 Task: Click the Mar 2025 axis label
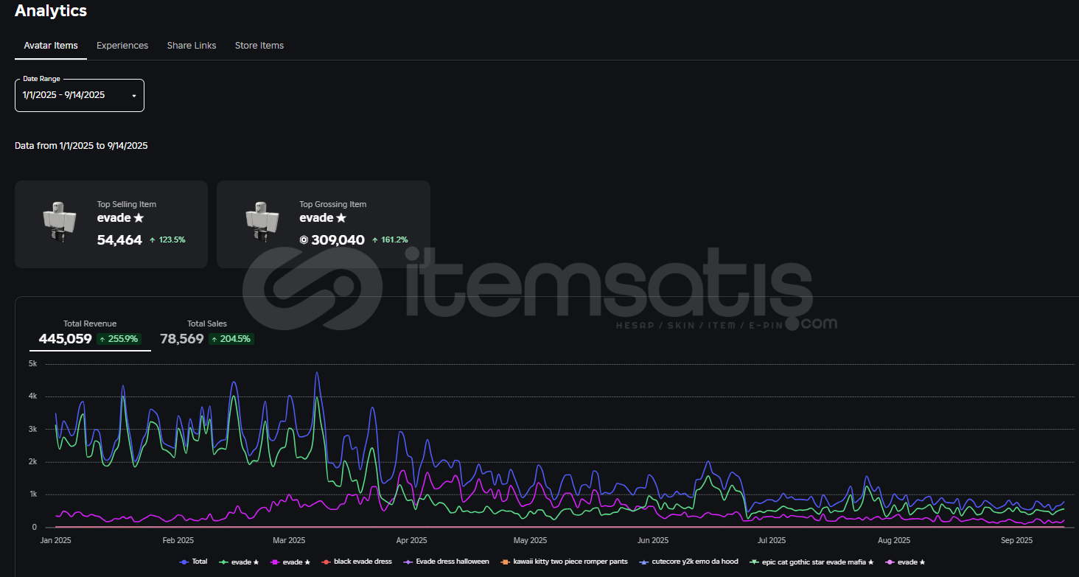288,540
